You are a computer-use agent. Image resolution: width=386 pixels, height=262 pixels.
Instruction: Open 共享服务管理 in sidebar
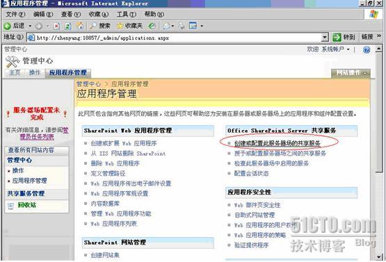(26, 194)
